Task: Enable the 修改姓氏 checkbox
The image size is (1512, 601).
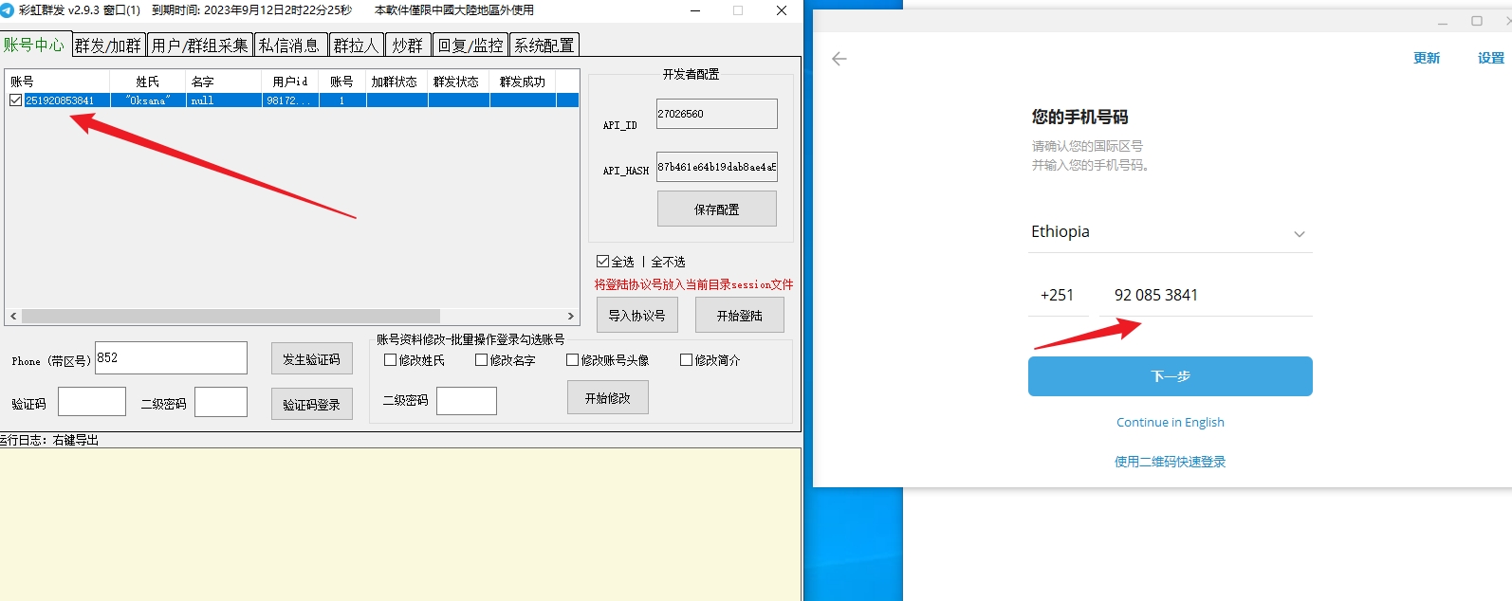Action: [390, 360]
